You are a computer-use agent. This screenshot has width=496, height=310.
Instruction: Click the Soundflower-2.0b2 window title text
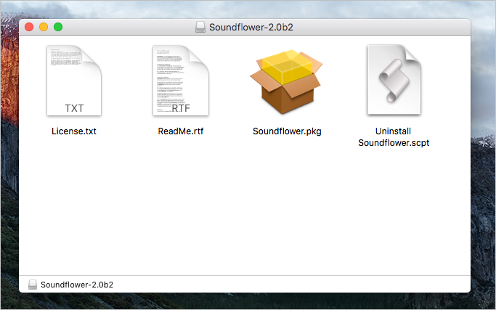(x=251, y=27)
